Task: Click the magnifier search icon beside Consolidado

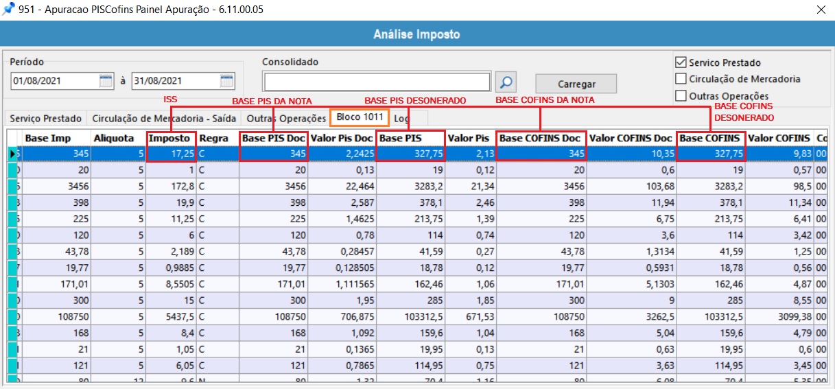Action: [x=506, y=82]
